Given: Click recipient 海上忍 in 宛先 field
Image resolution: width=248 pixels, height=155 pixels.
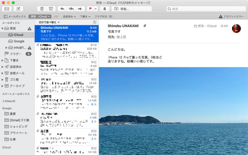Looking at the screenshot, I should point(121,37).
